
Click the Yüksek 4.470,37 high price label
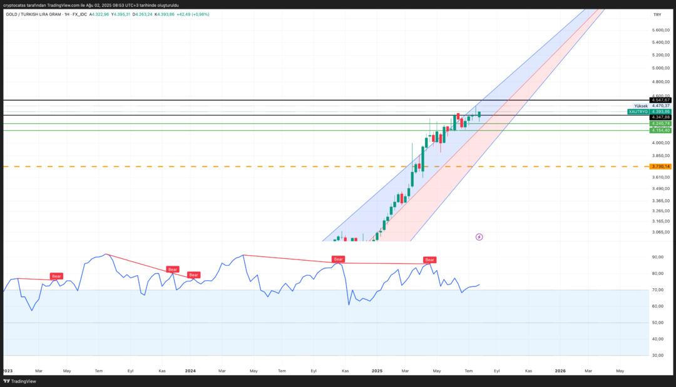pos(652,106)
